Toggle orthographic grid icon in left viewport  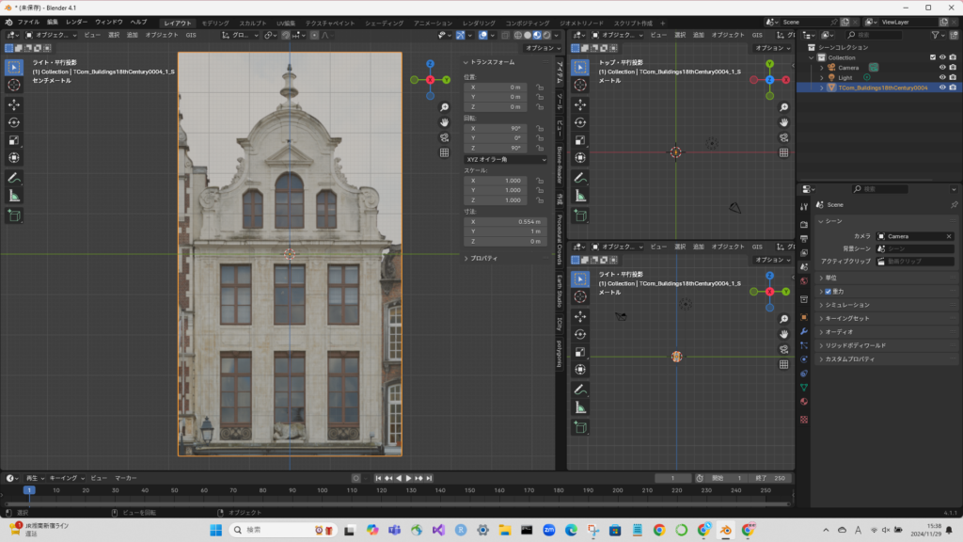click(x=444, y=152)
